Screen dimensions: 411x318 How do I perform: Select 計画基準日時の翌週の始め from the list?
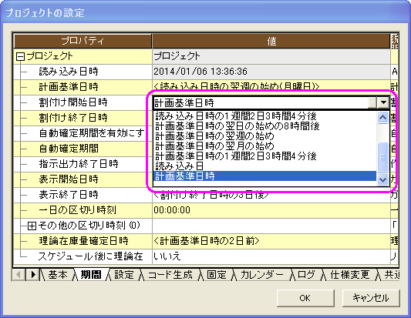(214, 136)
